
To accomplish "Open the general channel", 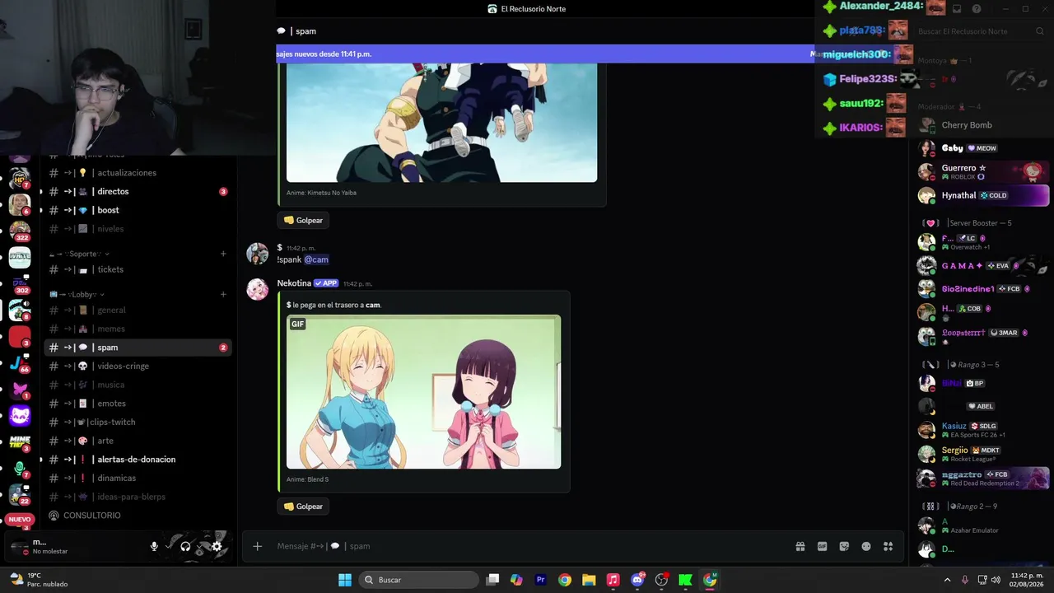I will coord(138,311).
